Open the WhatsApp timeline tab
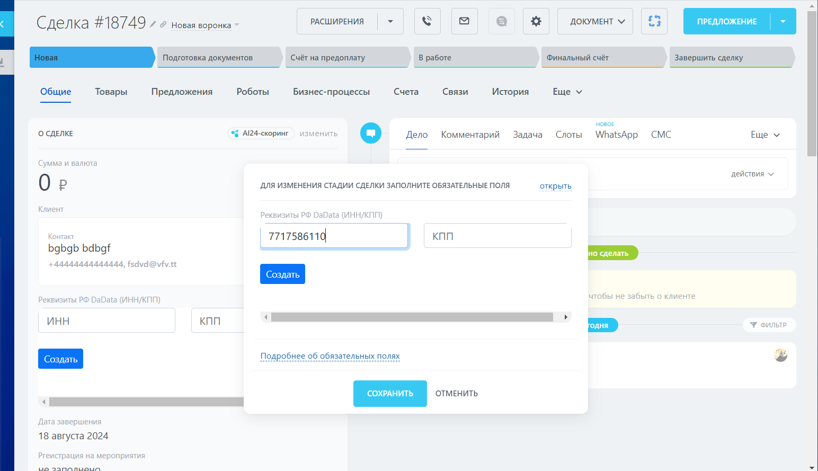The width and height of the screenshot is (818, 471). tap(617, 135)
